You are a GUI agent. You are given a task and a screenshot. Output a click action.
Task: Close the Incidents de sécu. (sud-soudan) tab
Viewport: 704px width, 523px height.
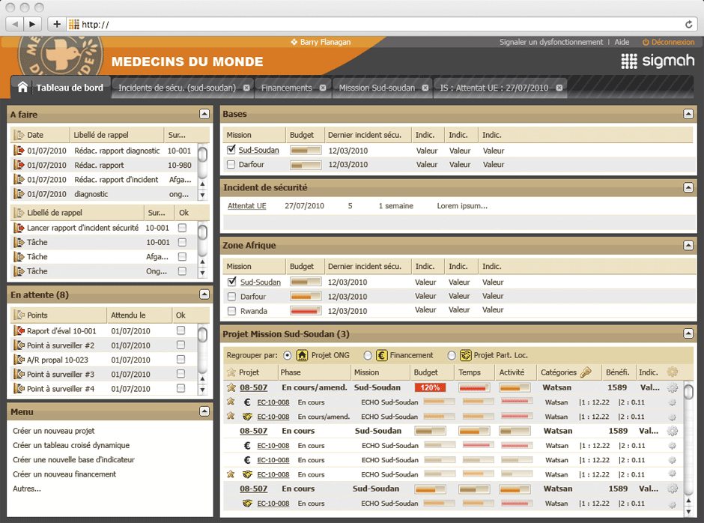tap(246, 88)
